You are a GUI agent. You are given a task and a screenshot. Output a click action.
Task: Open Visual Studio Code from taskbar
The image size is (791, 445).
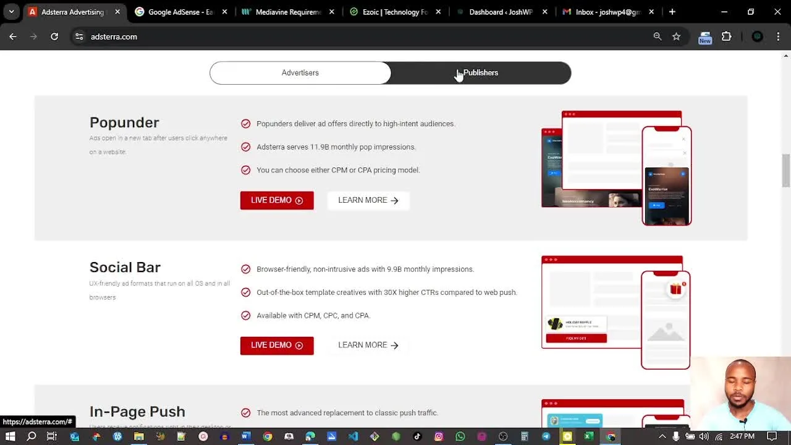point(353,436)
